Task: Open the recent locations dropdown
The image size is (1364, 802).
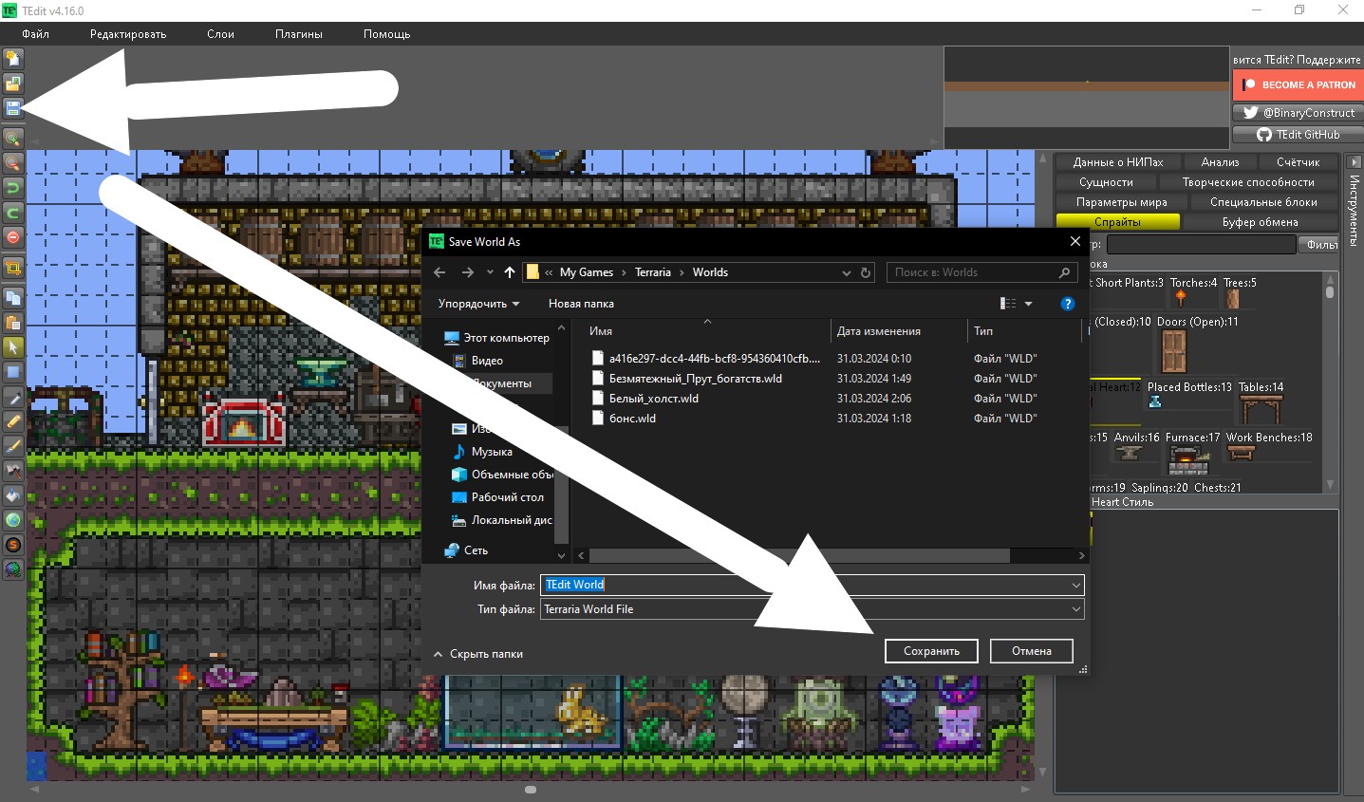Action: pyautogui.click(x=490, y=272)
